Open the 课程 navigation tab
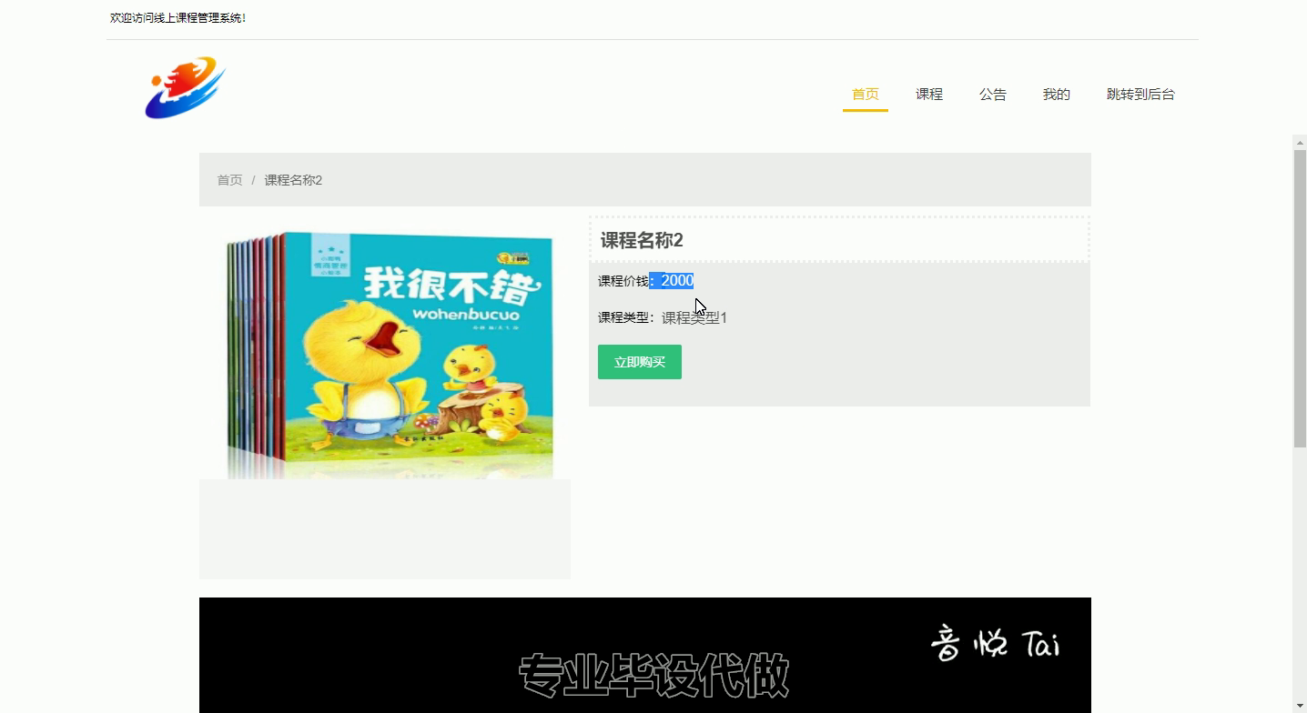The height and width of the screenshot is (713, 1307). 928,95
